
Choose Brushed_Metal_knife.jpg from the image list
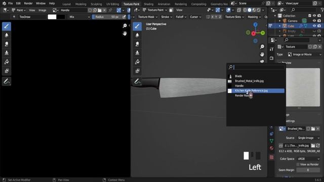tap(256, 81)
